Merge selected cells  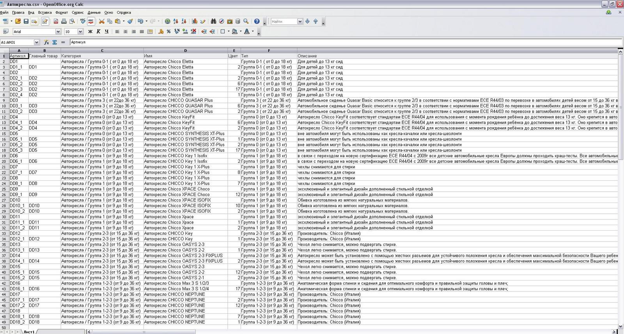(150, 32)
